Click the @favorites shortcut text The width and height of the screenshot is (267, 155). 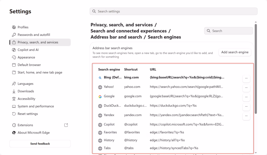pyautogui.click(x=132, y=132)
